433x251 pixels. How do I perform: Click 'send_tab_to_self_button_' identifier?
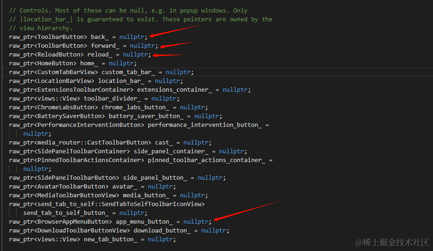click(66, 213)
